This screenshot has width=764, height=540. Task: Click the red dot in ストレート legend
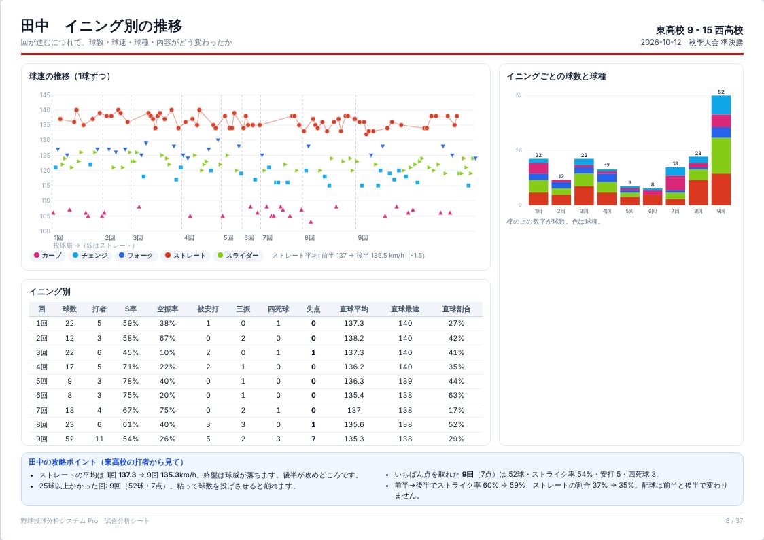click(x=168, y=256)
